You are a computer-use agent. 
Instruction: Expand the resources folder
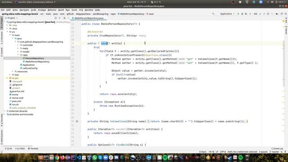point(13,72)
